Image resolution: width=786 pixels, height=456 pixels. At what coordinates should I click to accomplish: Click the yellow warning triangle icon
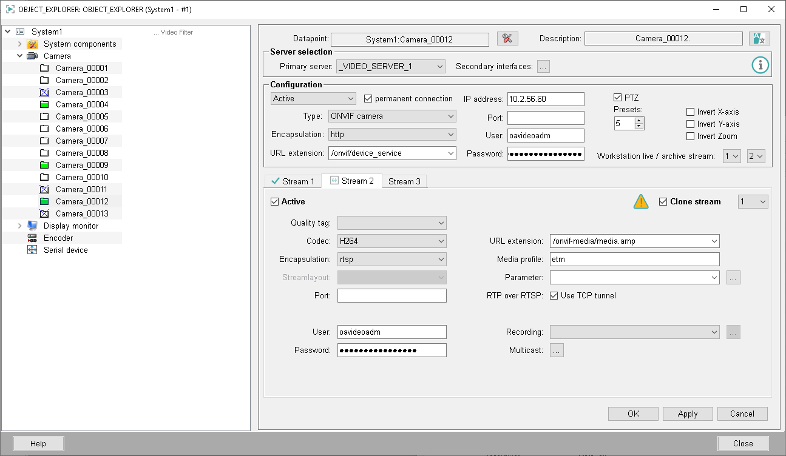(x=641, y=202)
